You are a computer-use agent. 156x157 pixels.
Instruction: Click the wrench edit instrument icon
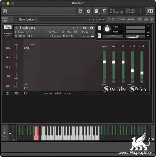click(x=7, y=27)
